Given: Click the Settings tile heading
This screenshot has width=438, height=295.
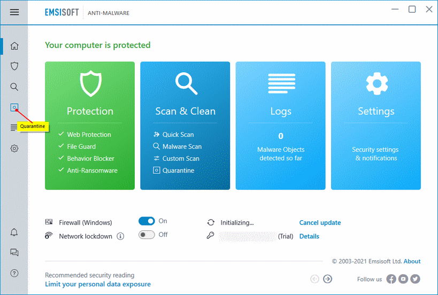Looking at the screenshot, I should (376, 111).
